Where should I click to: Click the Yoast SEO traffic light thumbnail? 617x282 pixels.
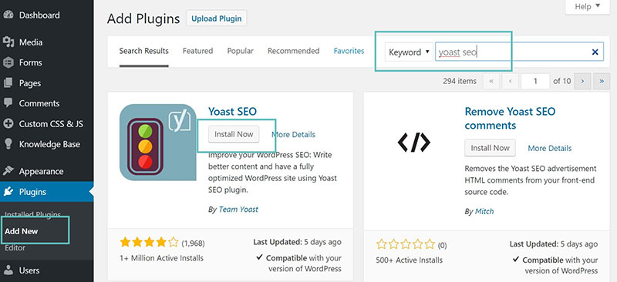[158, 143]
